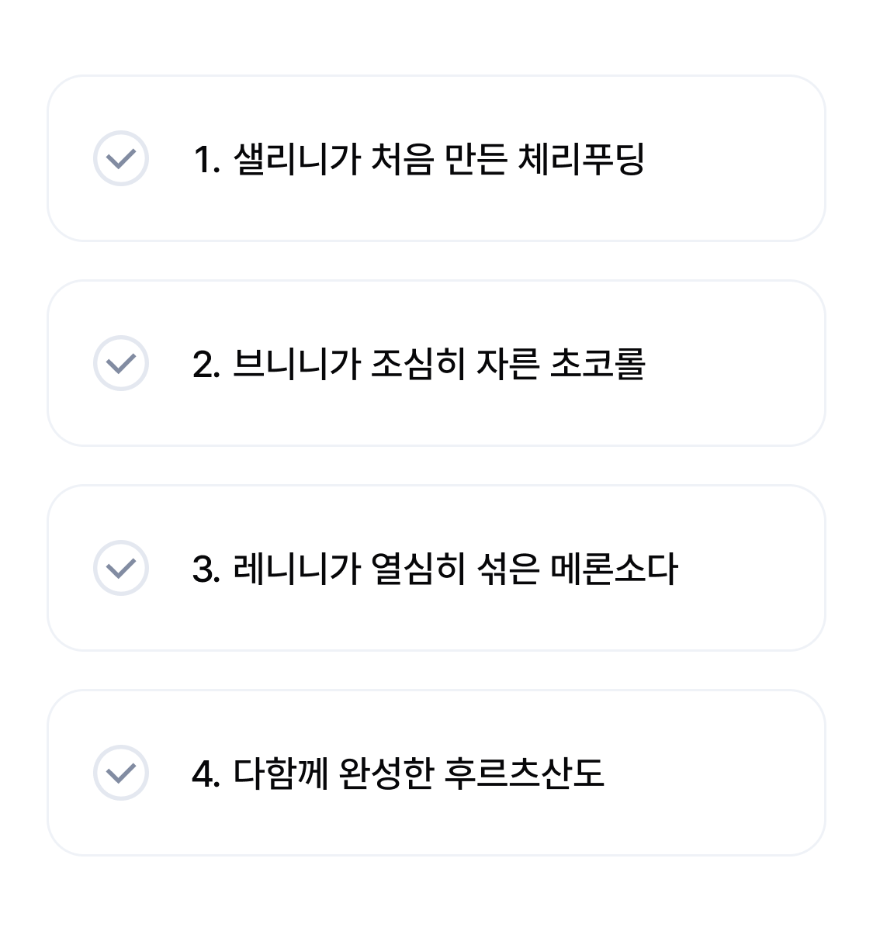Click the number "3." in the third card
873x931 pixels.
tap(207, 569)
